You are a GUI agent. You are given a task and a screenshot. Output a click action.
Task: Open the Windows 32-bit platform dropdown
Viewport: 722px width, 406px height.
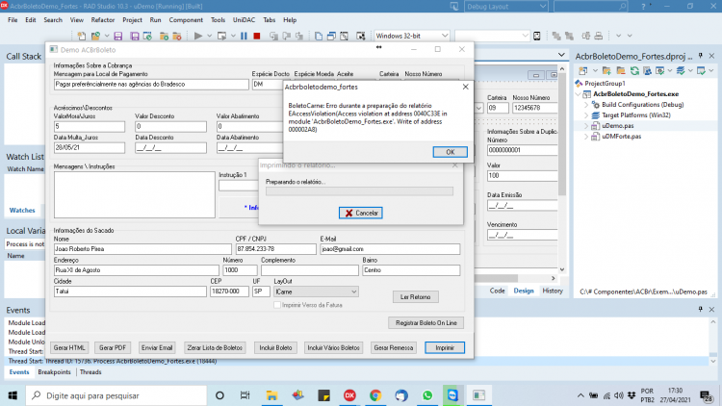tap(445, 36)
